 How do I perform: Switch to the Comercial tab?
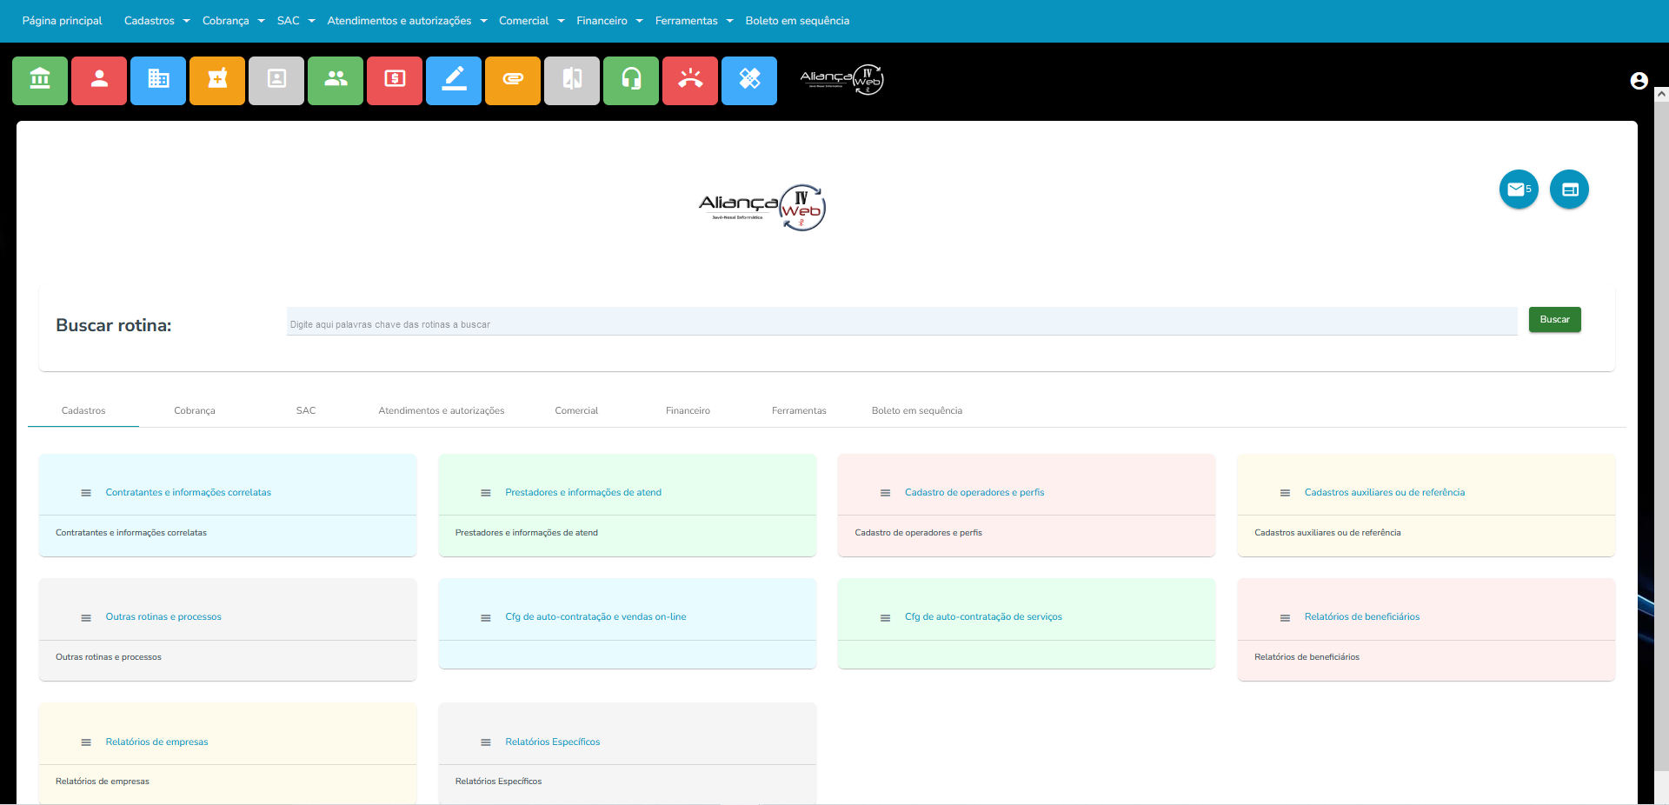(x=576, y=410)
